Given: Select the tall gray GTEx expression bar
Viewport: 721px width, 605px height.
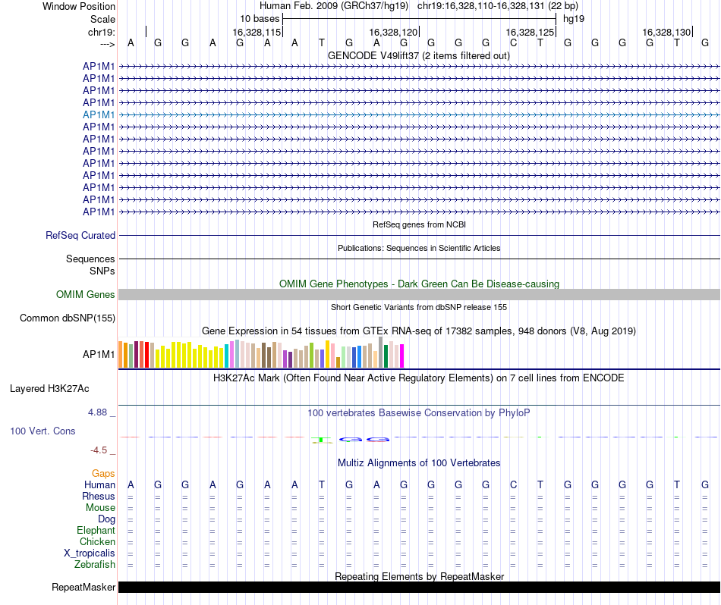Looking at the screenshot, I should pyautogui.click(x=380, y=353).
